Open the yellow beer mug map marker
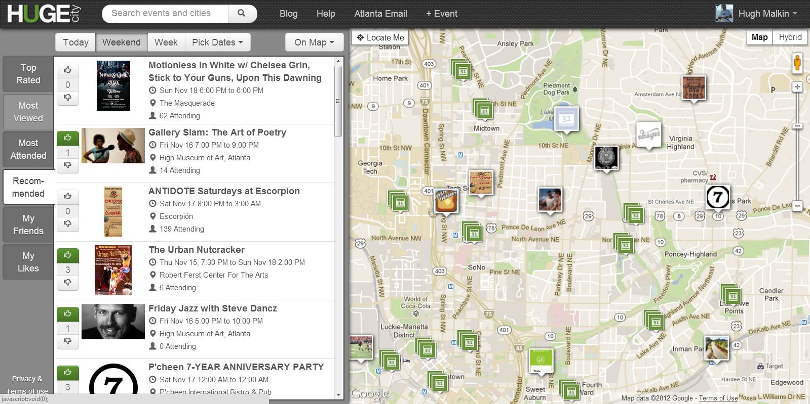The image size is (810, 404). (447, 201)
